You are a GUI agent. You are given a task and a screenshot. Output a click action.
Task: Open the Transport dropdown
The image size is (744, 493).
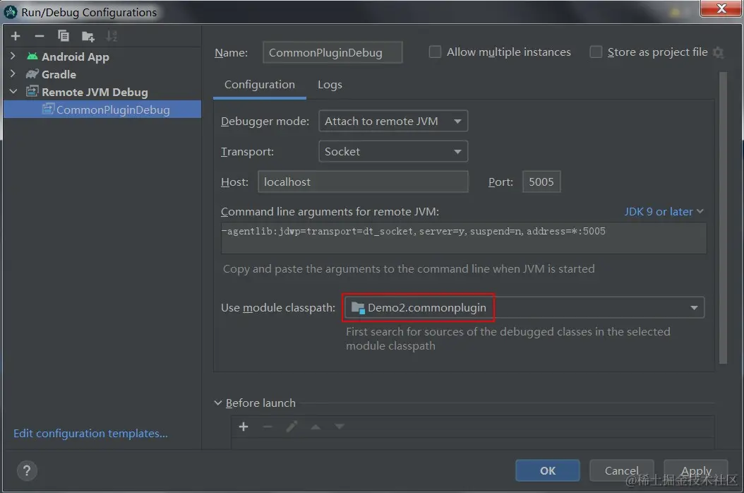tap(393, 152)
